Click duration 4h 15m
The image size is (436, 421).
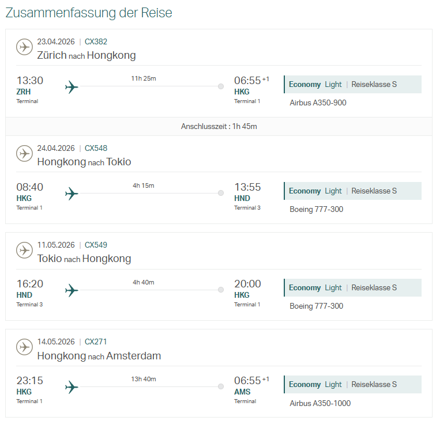click(x=144, y=185)
